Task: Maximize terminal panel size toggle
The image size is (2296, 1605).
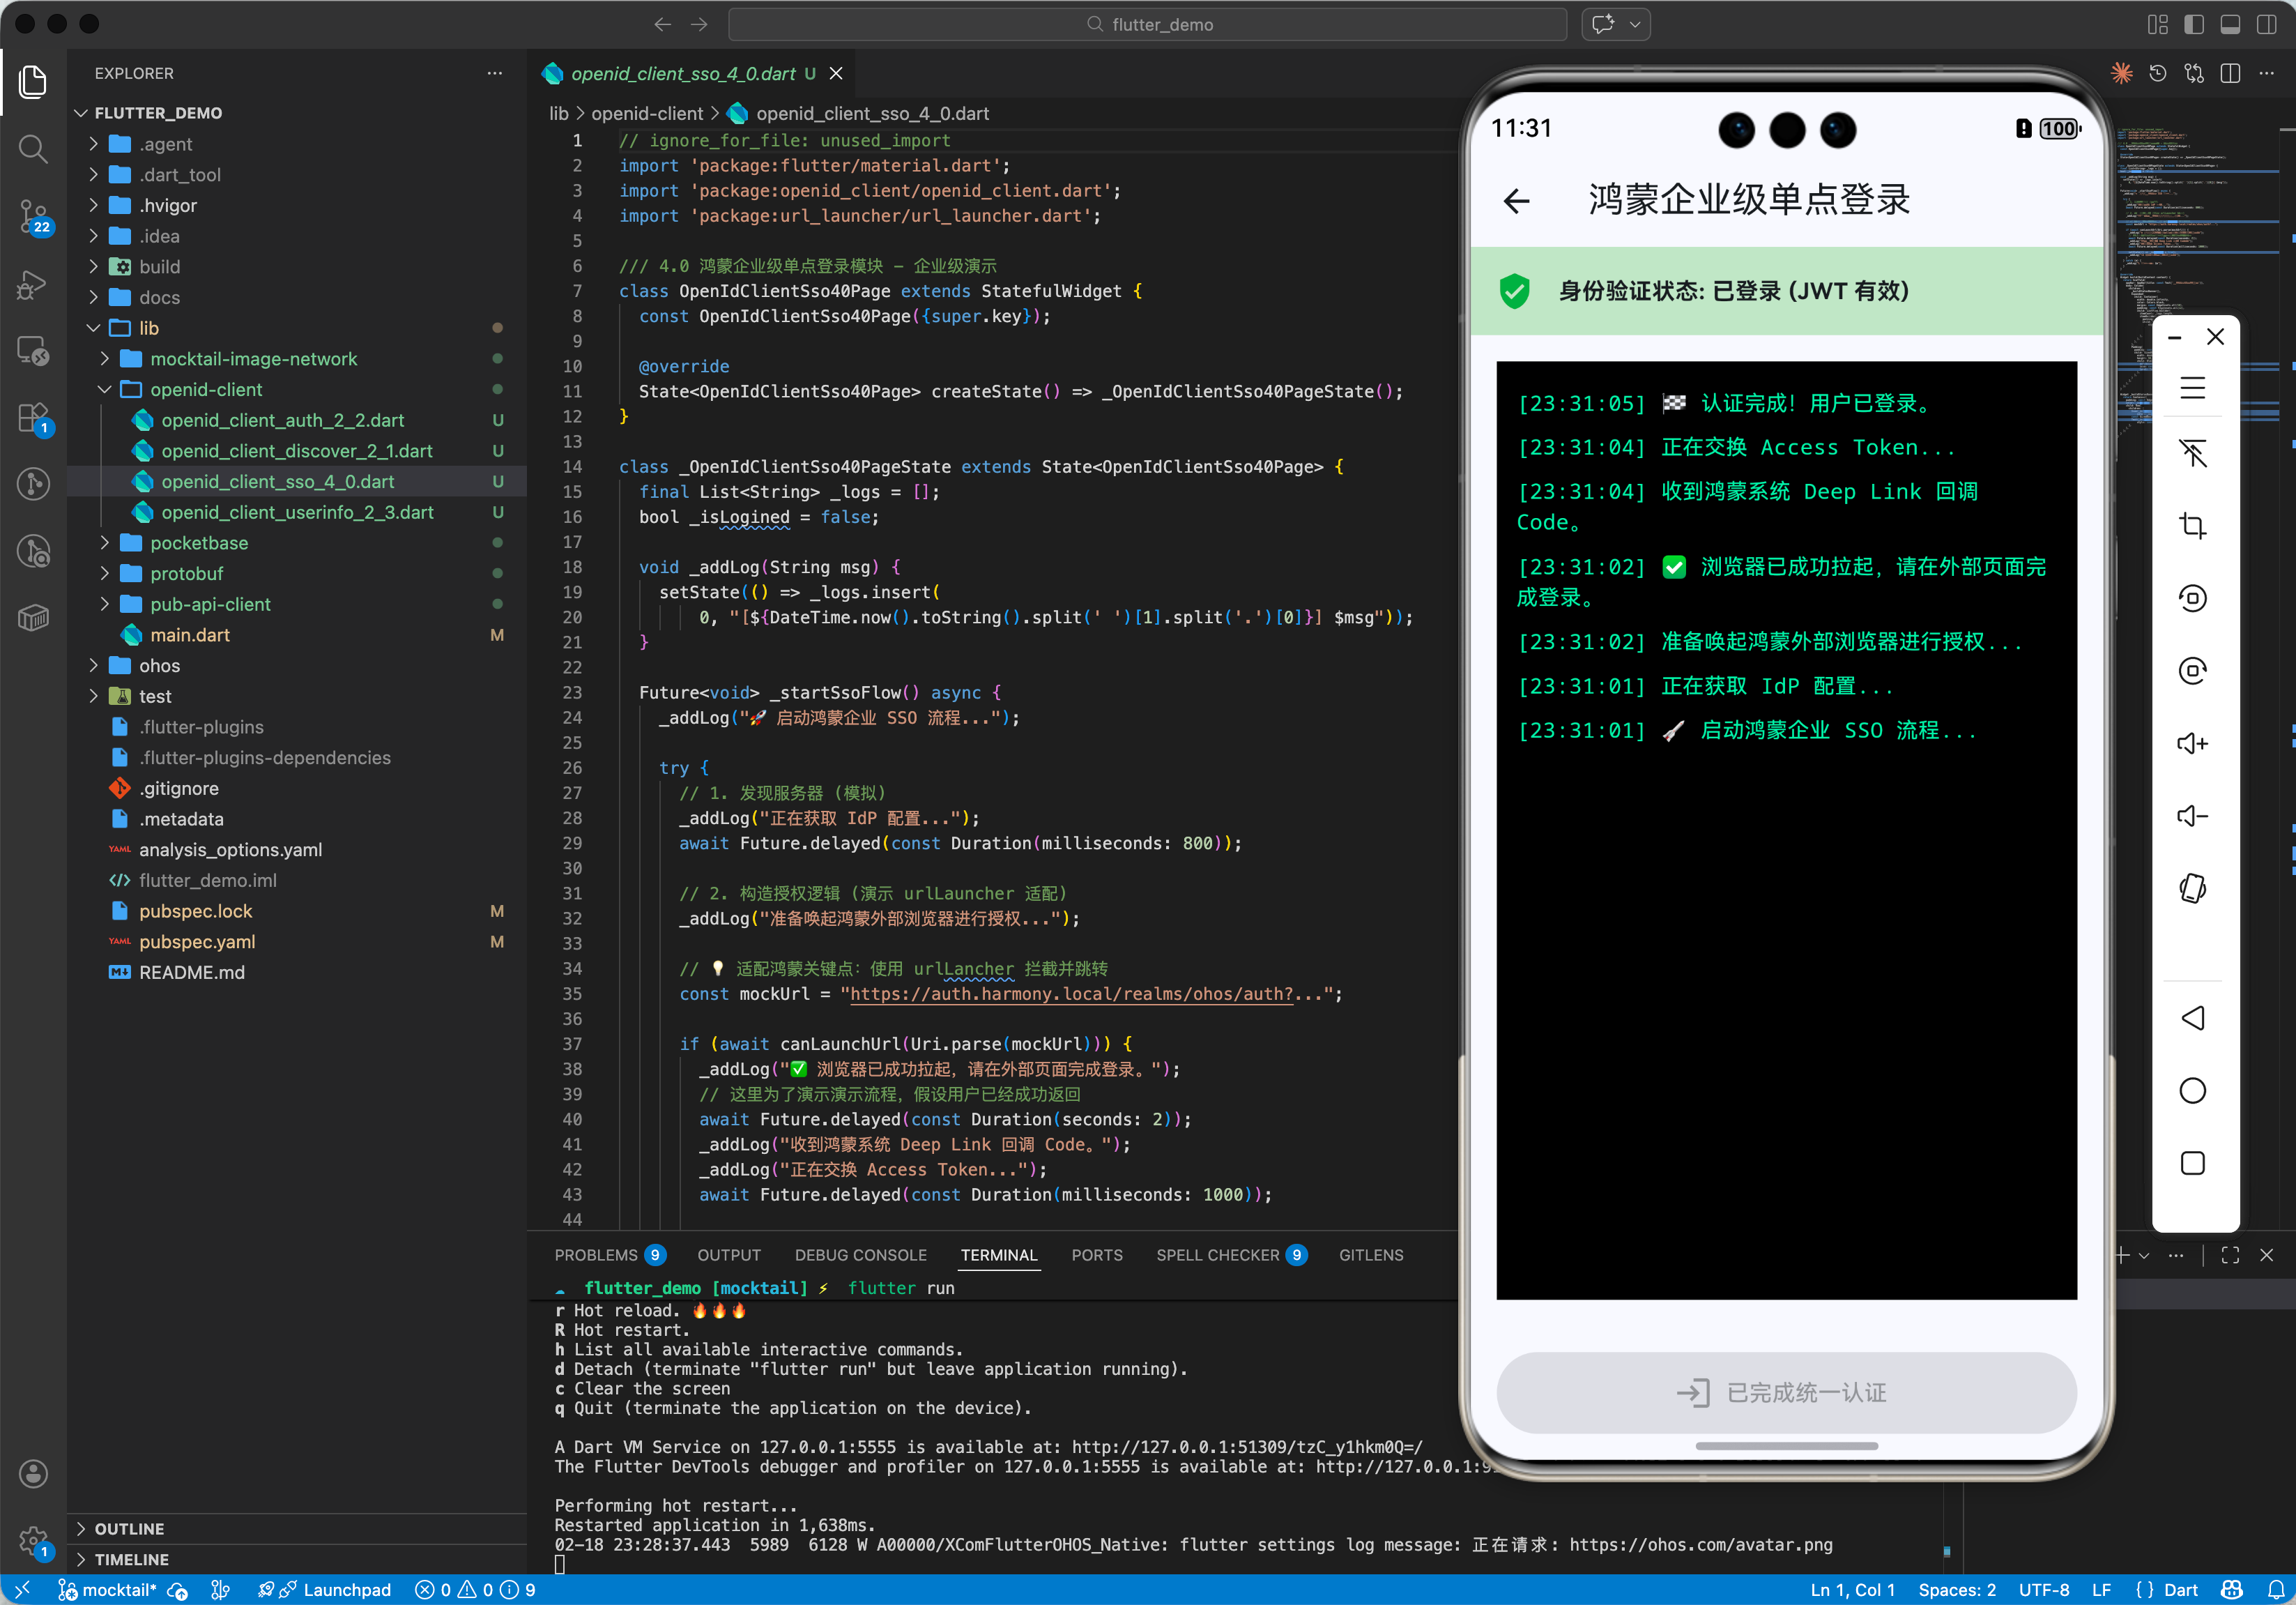Action: (2230, 1255)
